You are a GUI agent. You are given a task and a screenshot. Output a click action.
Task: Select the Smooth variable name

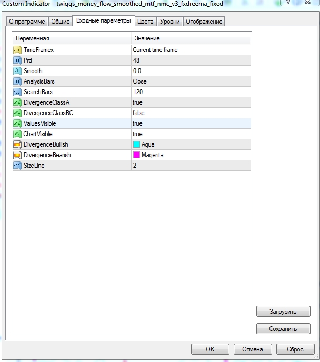click(33, 71)
